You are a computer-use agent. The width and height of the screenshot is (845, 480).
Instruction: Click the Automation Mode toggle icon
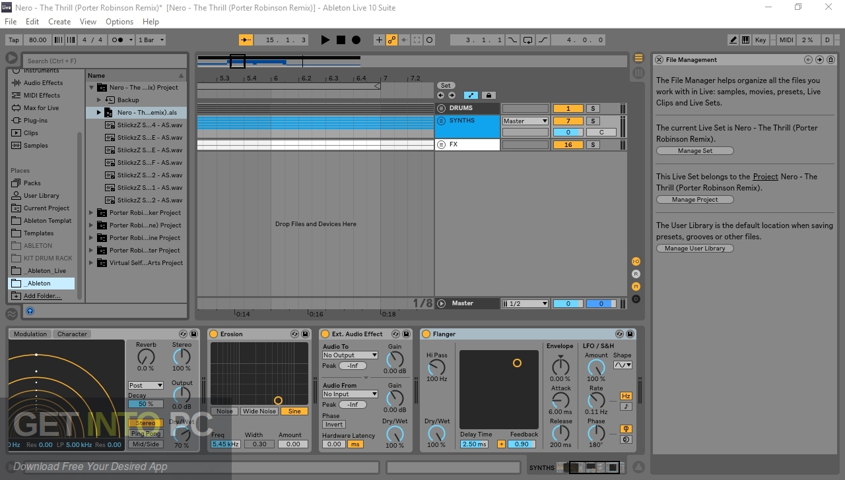pos(471,95)
